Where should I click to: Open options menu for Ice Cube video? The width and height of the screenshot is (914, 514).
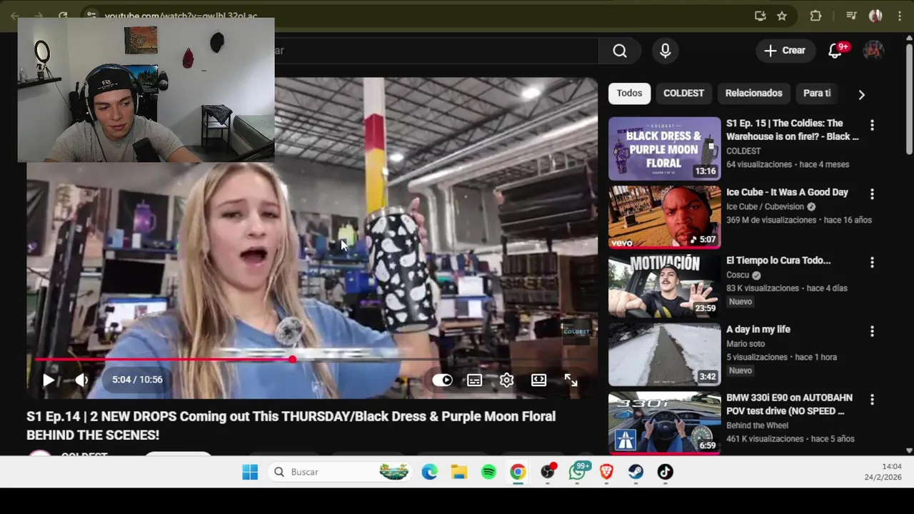click(872, 193)
